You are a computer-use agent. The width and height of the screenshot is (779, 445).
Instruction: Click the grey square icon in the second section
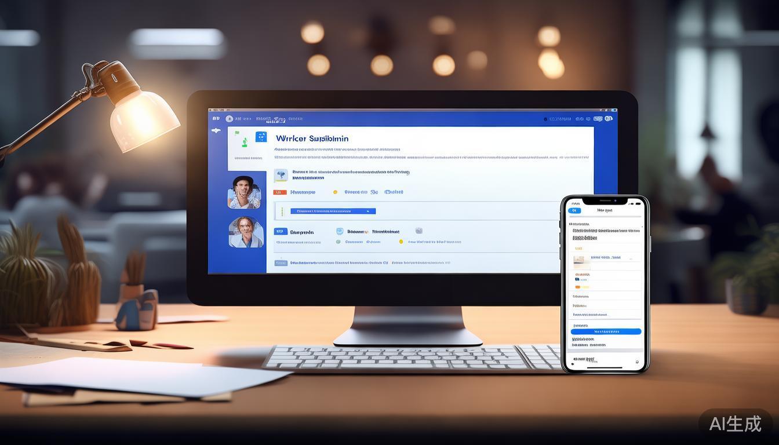(x=418, y=231)
